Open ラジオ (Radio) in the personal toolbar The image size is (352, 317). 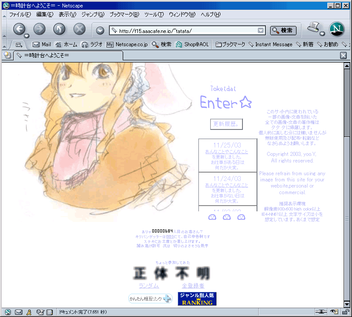coord(92,44)
